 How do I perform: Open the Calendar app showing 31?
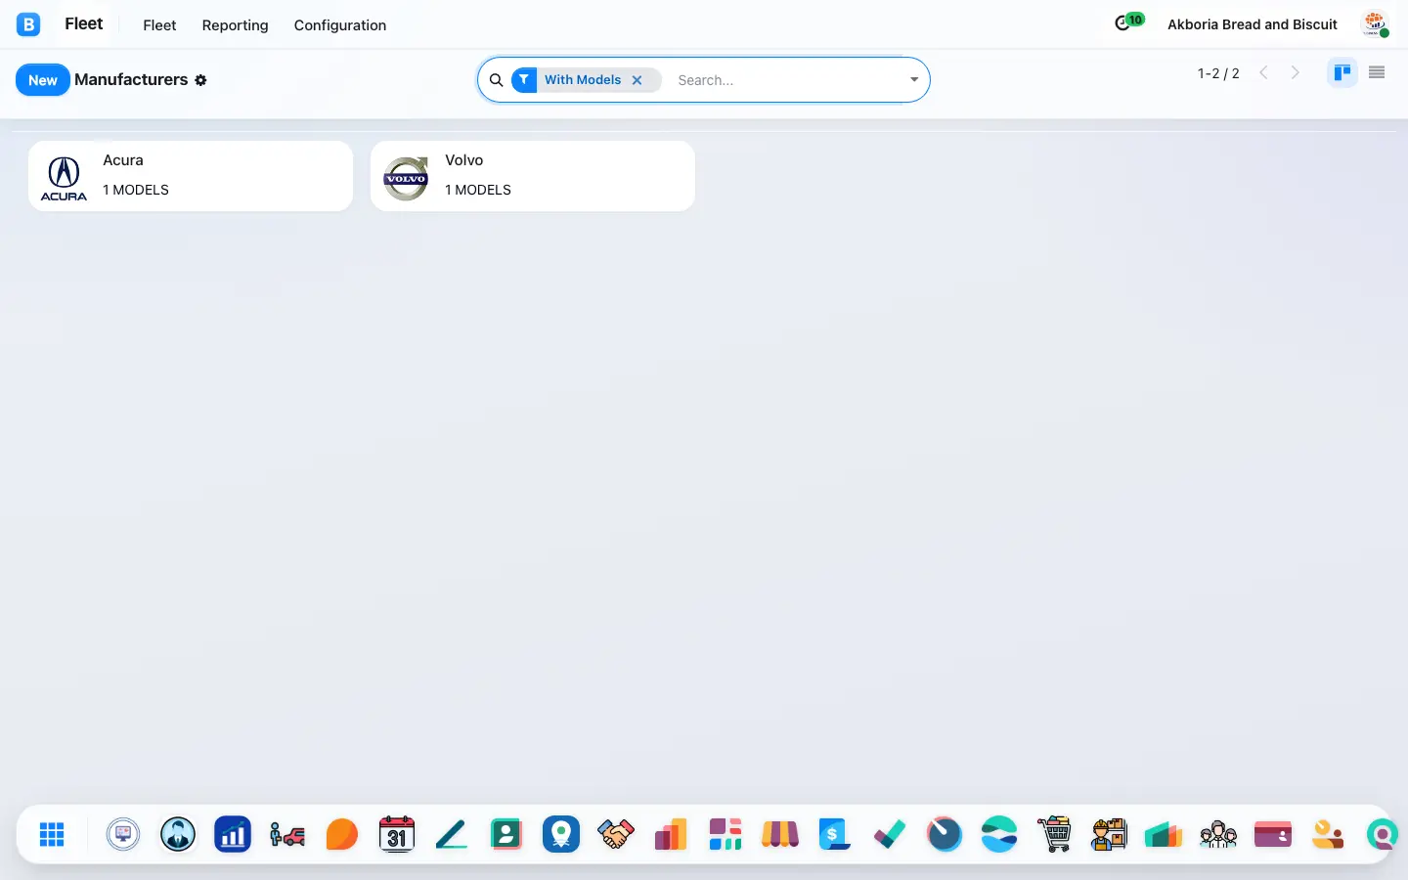pyautogui.click(x=397, y=834)
